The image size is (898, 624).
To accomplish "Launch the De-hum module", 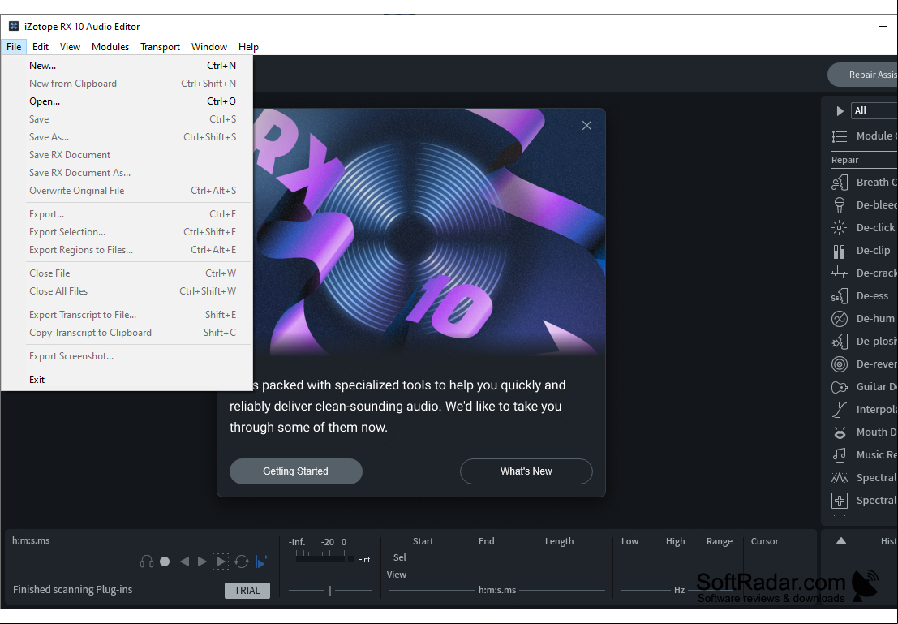I will coord(864,319).
